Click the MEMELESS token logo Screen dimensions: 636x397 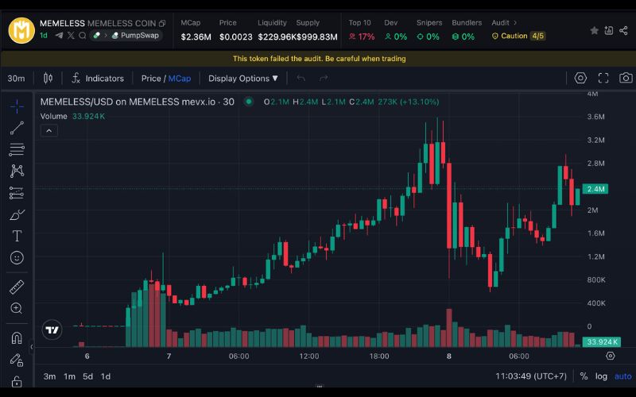(21, 30)
